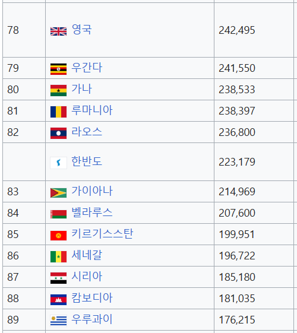Click the Romania flag icon
The image size is (297, 333).
[x=58, y=112]
